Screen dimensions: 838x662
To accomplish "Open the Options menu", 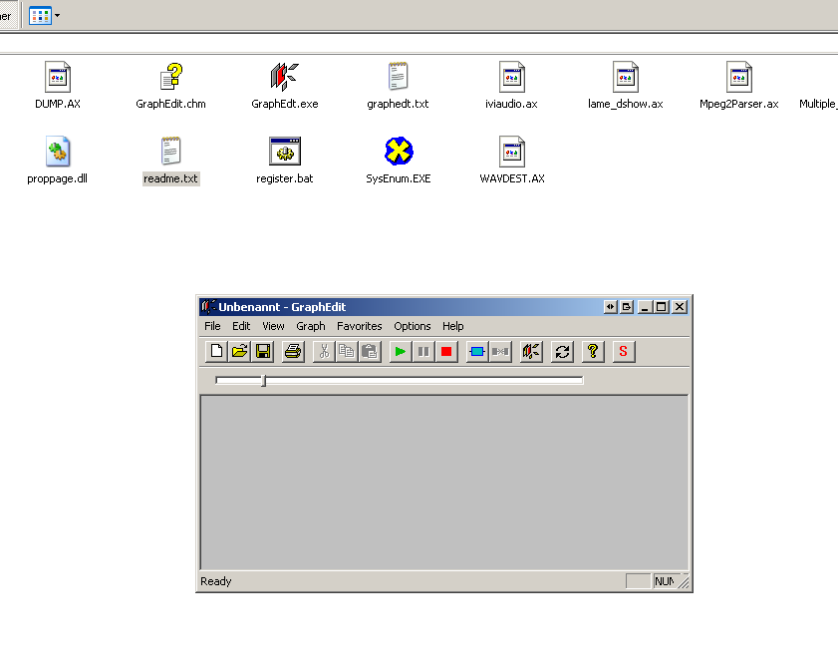I will tap(412, 326).
